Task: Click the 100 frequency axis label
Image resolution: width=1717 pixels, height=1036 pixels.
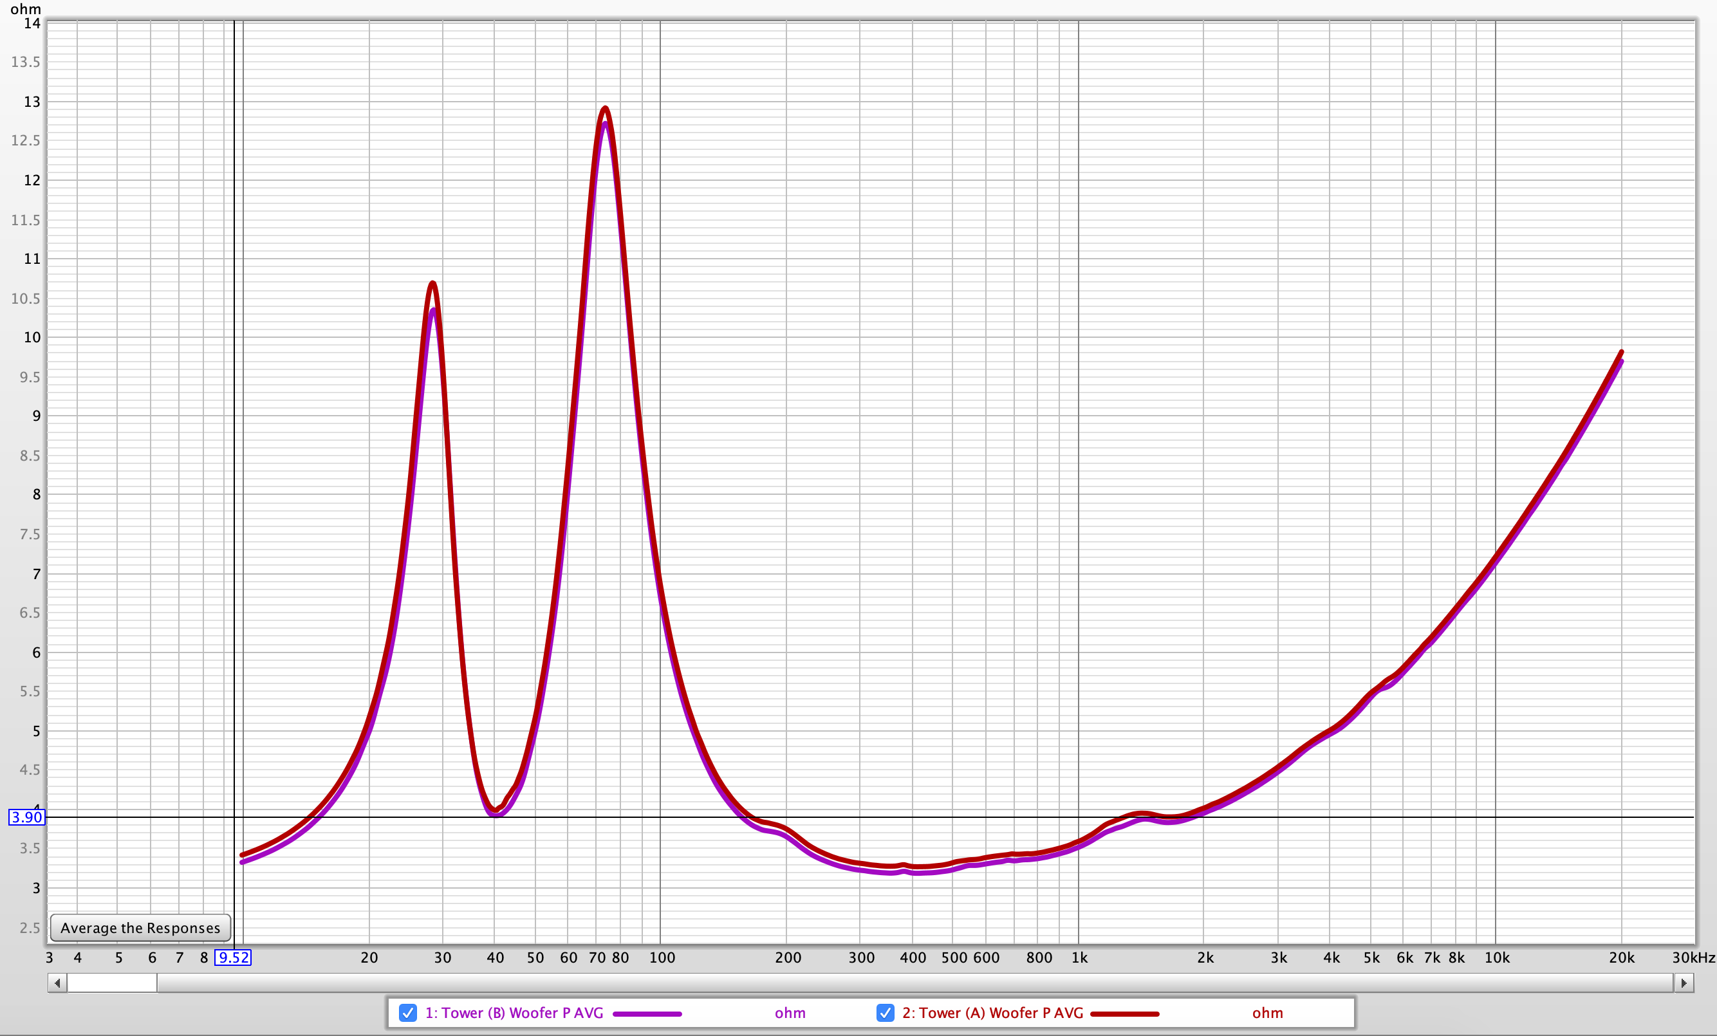Action: coord(662,957)
